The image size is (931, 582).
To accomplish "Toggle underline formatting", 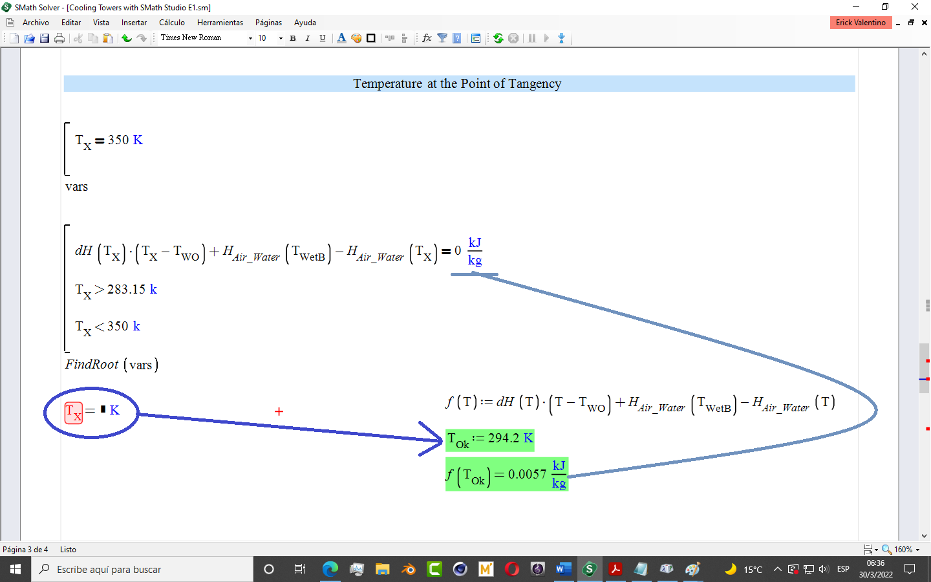I will point(321,38).
